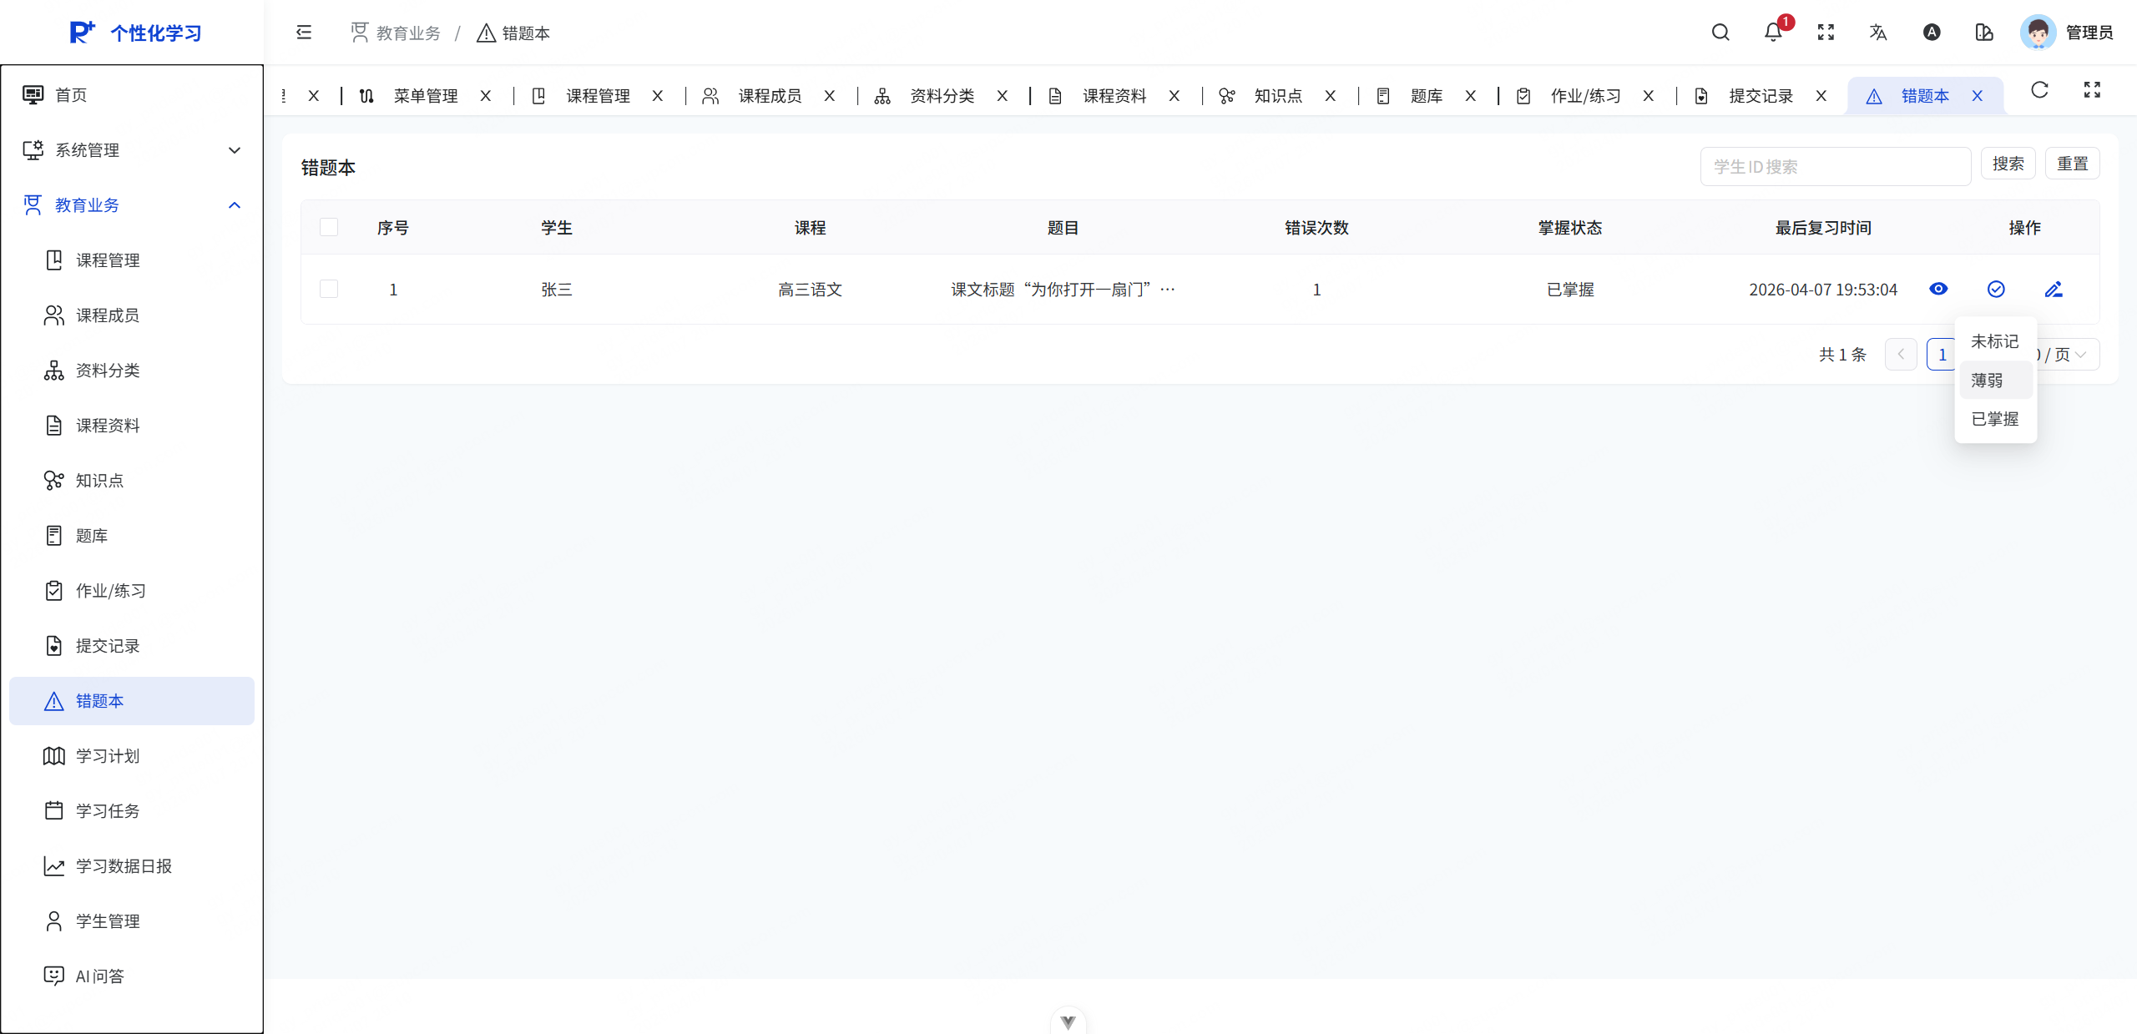The height and width of the screenshot is (1034, 2137).
Task: Click the refresh icon beside tabs
Action: (x=2039, y=90)
